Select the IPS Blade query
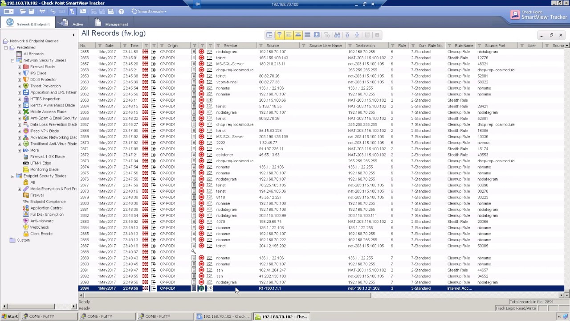 tap(38, 73)
